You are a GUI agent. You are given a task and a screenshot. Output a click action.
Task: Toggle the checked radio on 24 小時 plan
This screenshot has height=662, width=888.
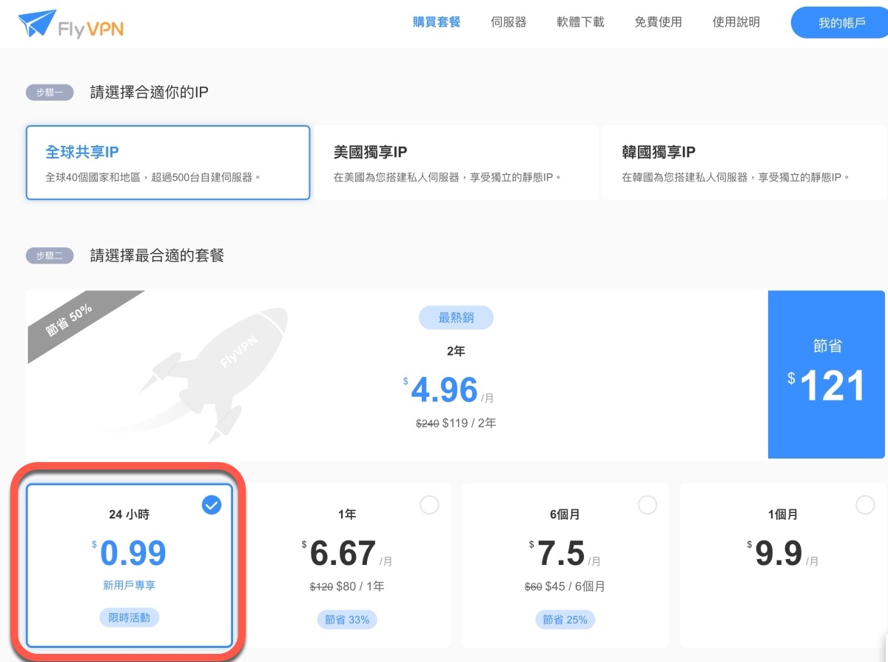[212, 505]
